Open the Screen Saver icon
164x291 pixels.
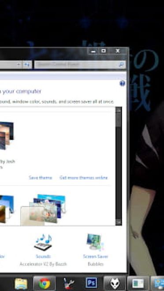click(x=95, y=242)
